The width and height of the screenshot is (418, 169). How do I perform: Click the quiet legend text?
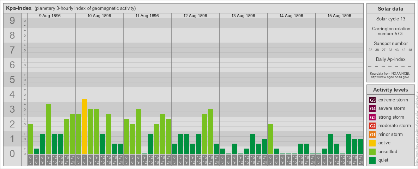[384, 160]
